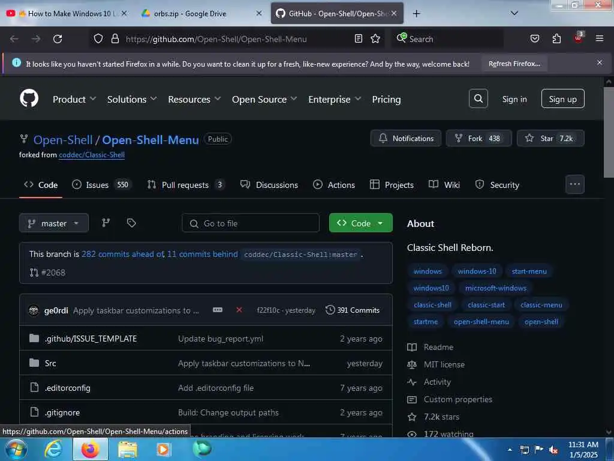Open 282 commits ahead link
The height and width of the screenshot is (461, 614).
point(122,254)
